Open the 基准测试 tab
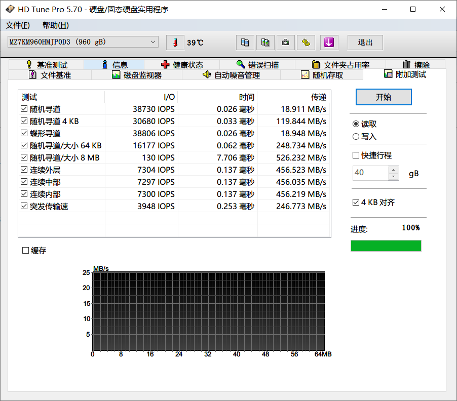The height and width of the screenshot is (401, 457). click(47, 65)
